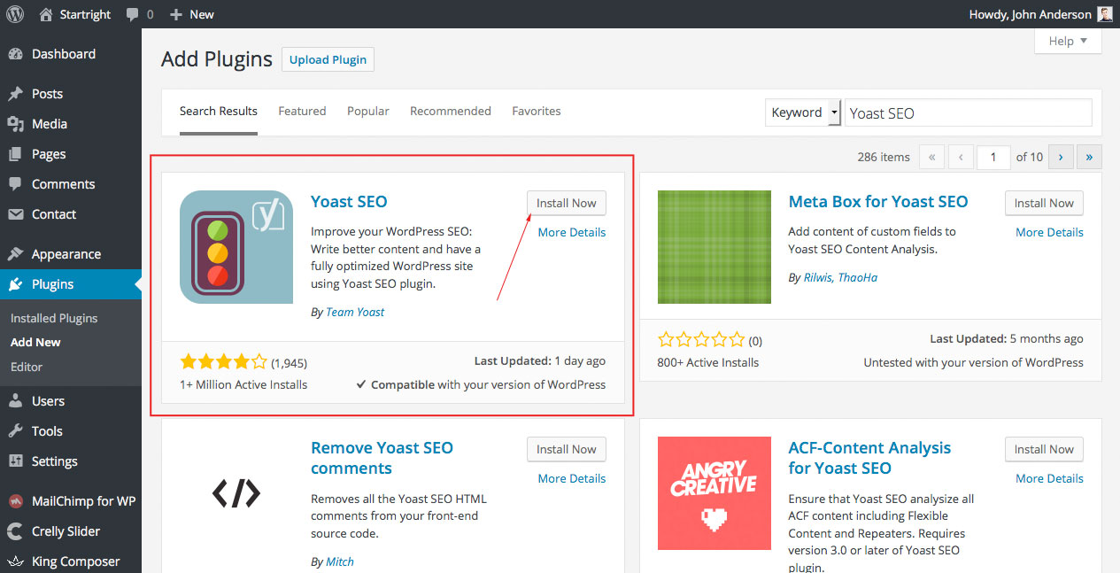Open the Rilwis author link

[818, 277]
